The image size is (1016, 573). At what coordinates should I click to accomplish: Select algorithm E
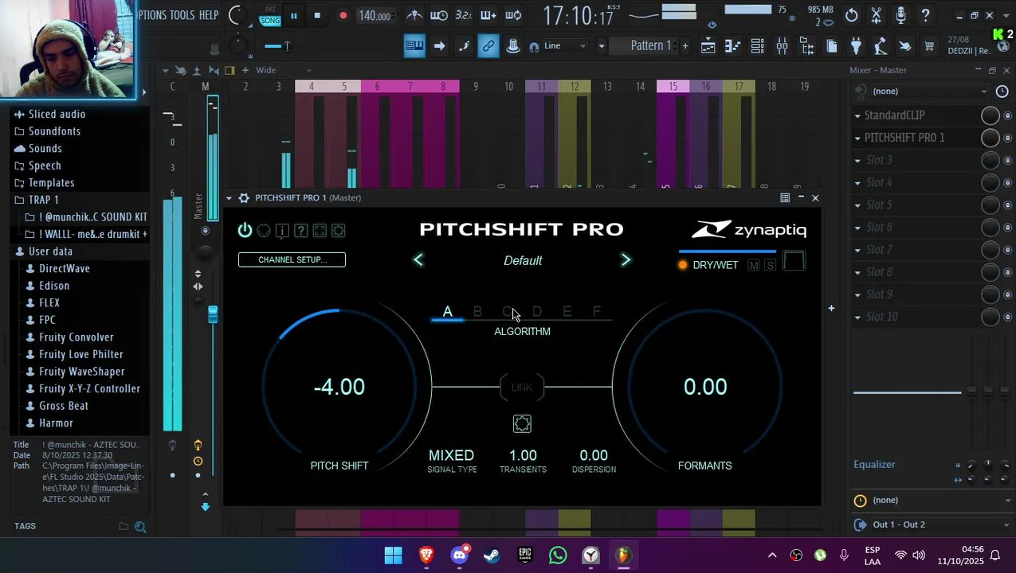[567, 311]
